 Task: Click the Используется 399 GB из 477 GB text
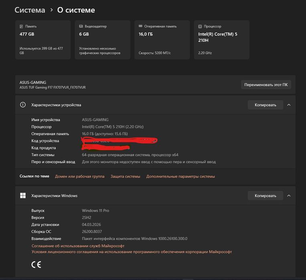point(41,50)
